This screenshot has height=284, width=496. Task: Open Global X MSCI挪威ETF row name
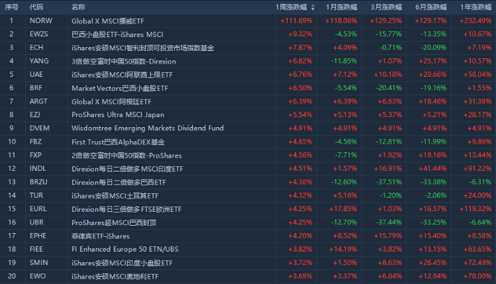[x=108, y=21]
